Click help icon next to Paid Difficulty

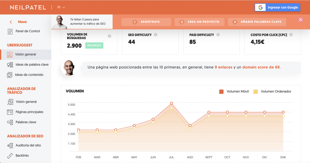[218, 35]
